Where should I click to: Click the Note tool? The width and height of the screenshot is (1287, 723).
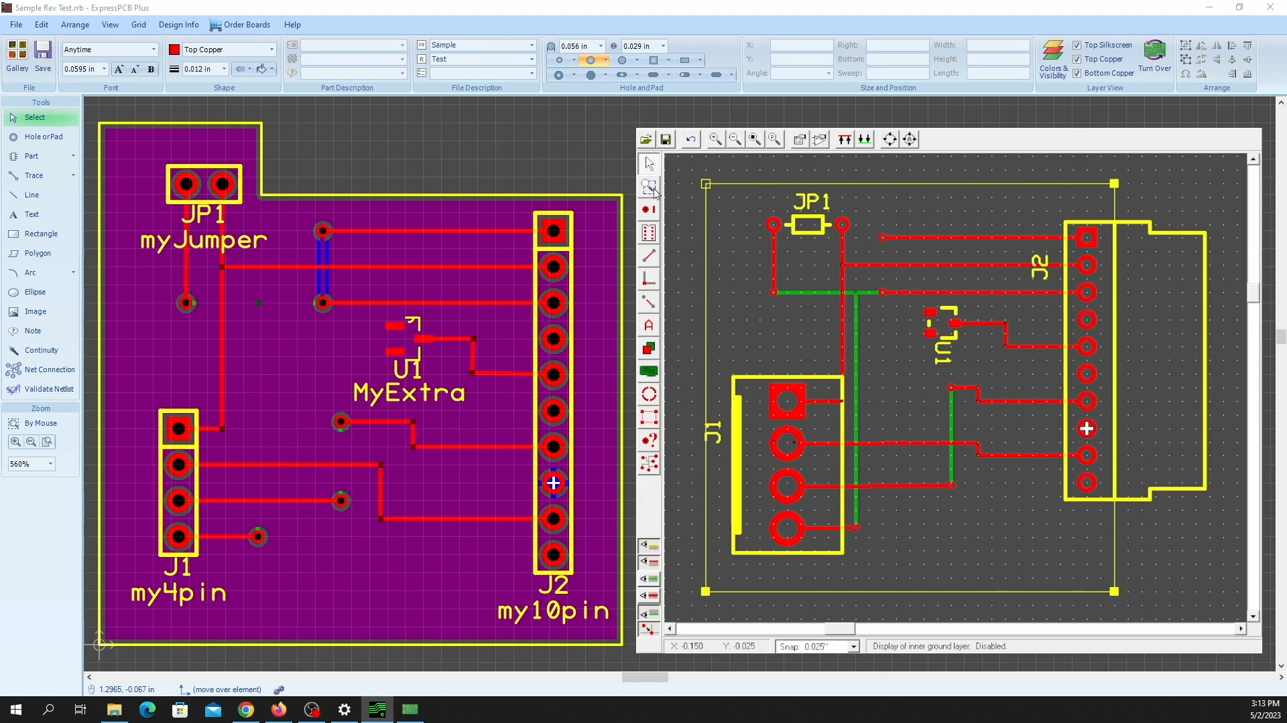point(41,331)
